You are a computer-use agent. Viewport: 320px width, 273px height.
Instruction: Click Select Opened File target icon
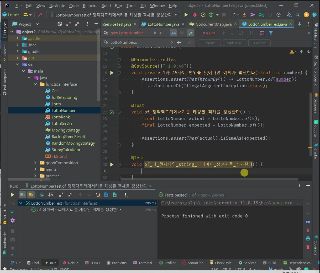click(60, 24)
